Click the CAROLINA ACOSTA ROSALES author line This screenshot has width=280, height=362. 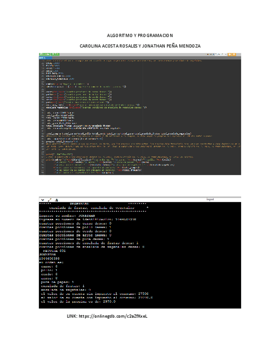click(140, 46)
